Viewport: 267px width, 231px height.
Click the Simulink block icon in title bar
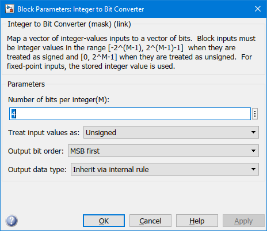point(10,9)
